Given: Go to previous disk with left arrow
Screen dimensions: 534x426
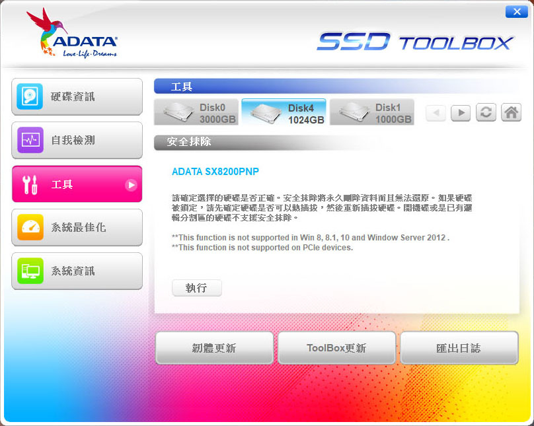Looking at the screenshot, I should (x=436, y=113).
